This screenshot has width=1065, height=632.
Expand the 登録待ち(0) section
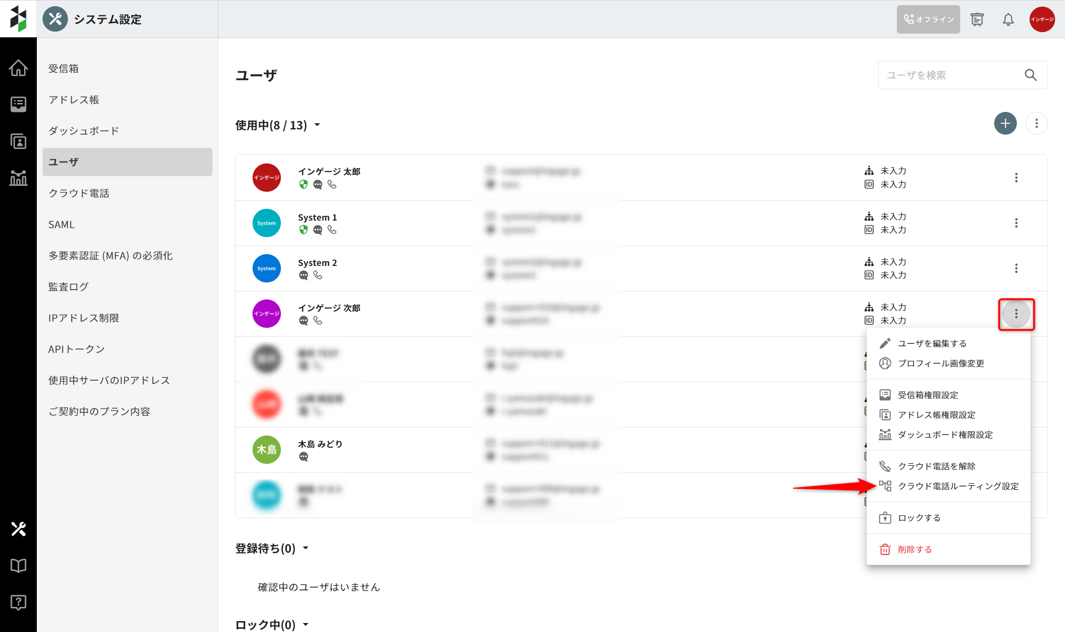tap(306, 548)
